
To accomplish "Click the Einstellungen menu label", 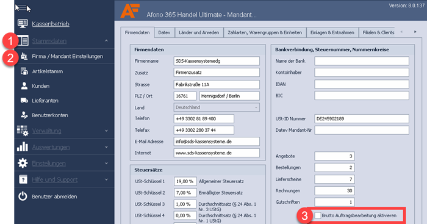I will [49, 164].
